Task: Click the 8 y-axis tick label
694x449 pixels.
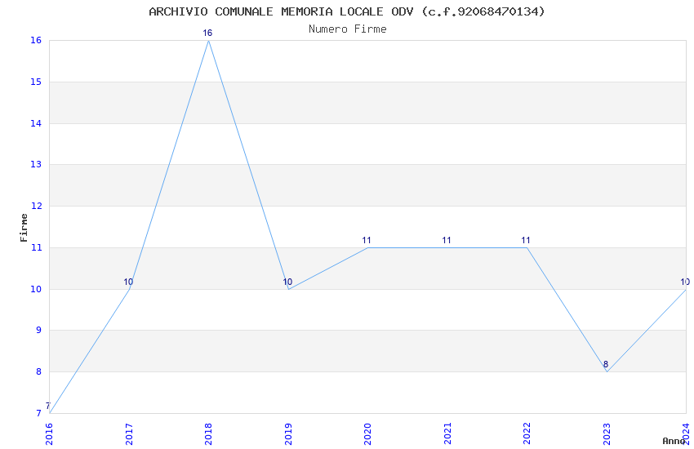Action: tap(38, 371)
